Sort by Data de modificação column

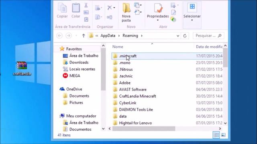[x=209, y=47]
